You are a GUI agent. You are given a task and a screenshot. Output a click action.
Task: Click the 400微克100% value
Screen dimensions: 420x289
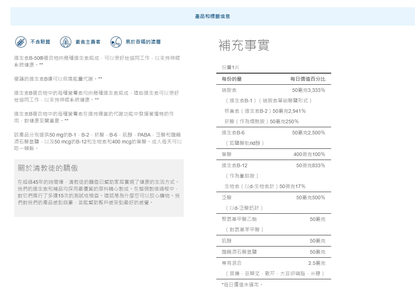pyautogui.click(x=309, y=154)
